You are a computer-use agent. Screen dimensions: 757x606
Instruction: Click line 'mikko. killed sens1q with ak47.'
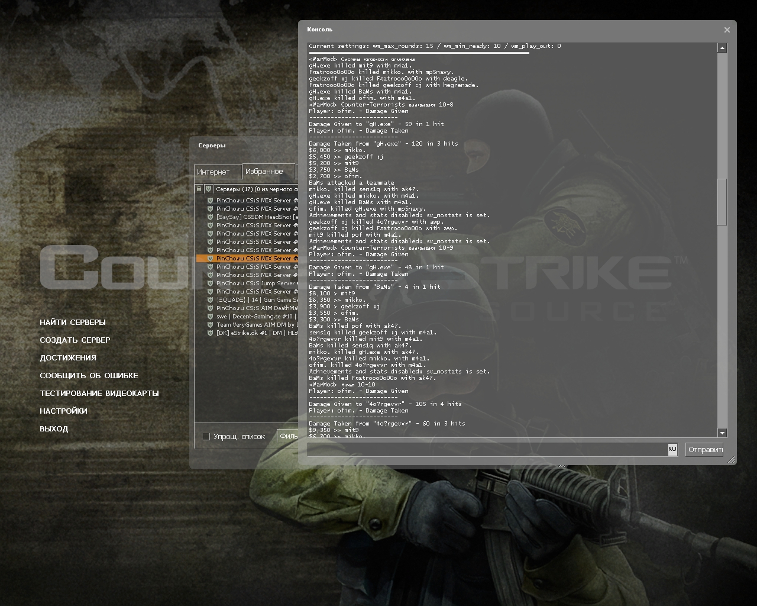(364, 189)
